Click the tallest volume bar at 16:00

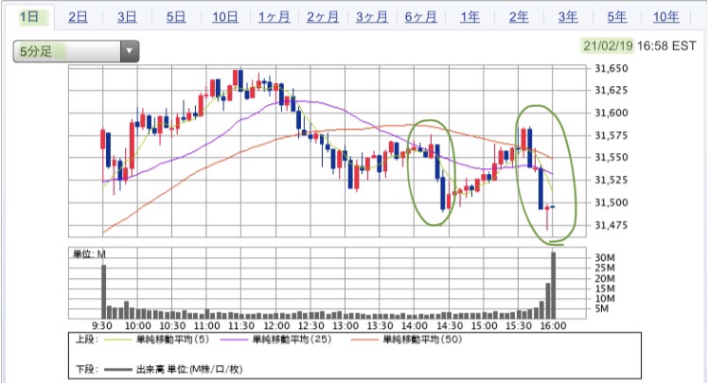(x=553, y=286)
